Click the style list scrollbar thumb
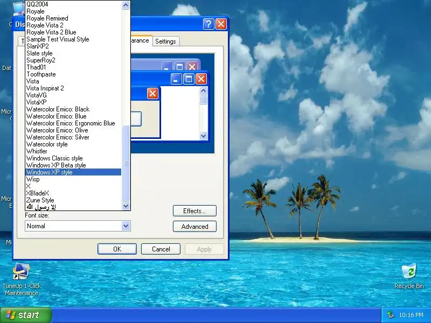431x323 pixels. 126,164
